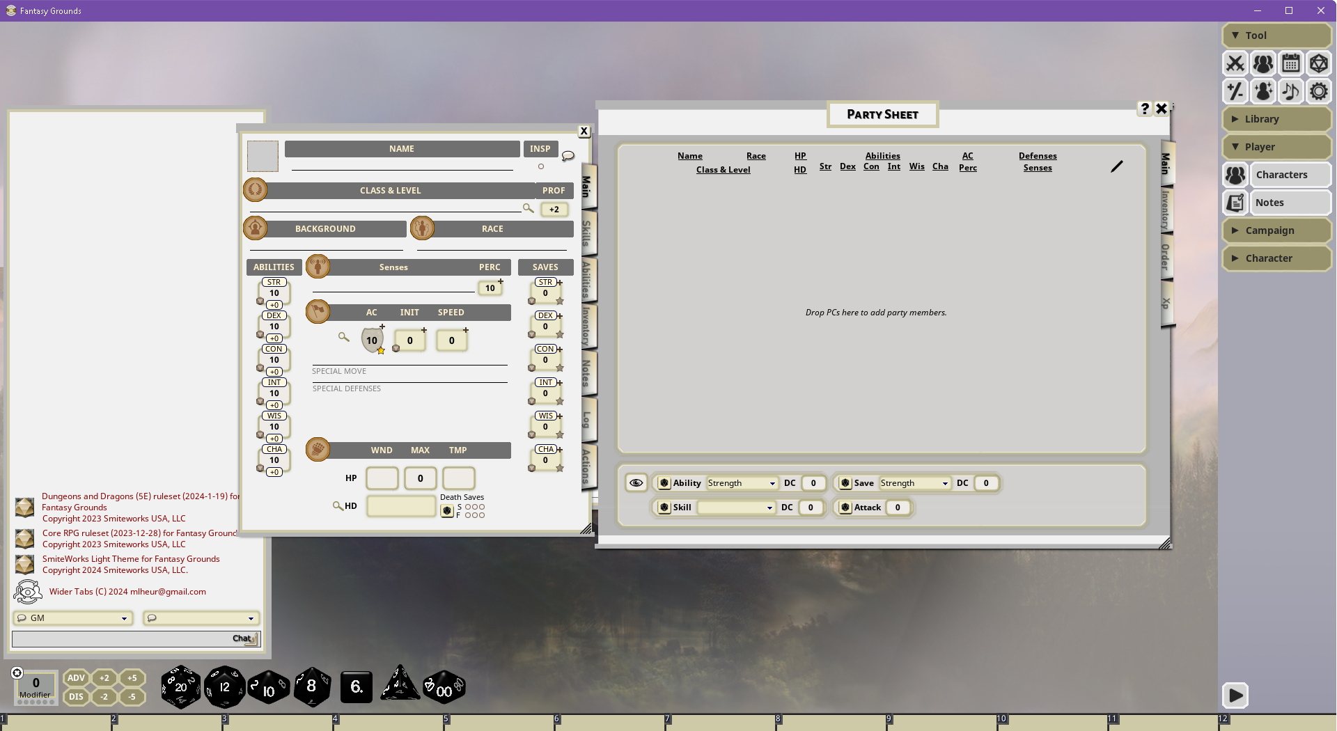Switch to character sheet Abilities tab
The width and height of the screenshot is (1337, 731).
[x=587, y=278]
